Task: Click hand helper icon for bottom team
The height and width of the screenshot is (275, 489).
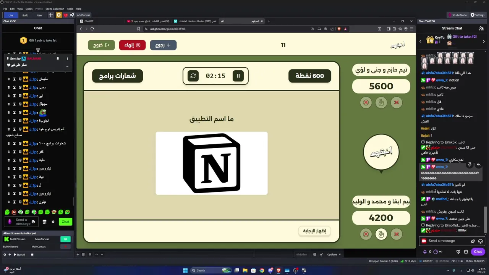Action: pos(381,234)
